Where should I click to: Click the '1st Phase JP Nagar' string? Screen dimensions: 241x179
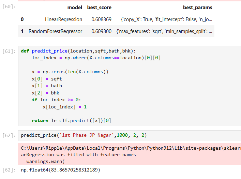pyautogui.click(x=87, y=135)
